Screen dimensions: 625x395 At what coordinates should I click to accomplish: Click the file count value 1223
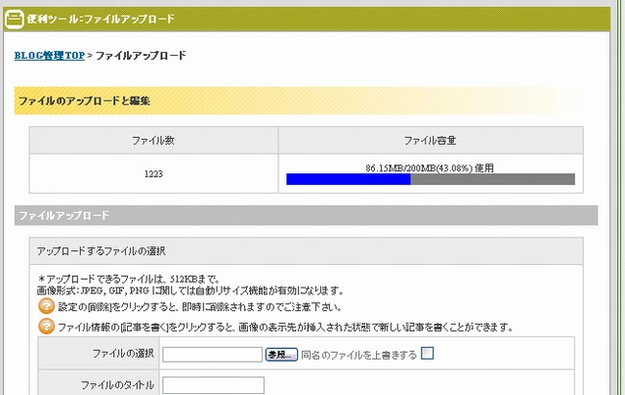click(152, 174)
